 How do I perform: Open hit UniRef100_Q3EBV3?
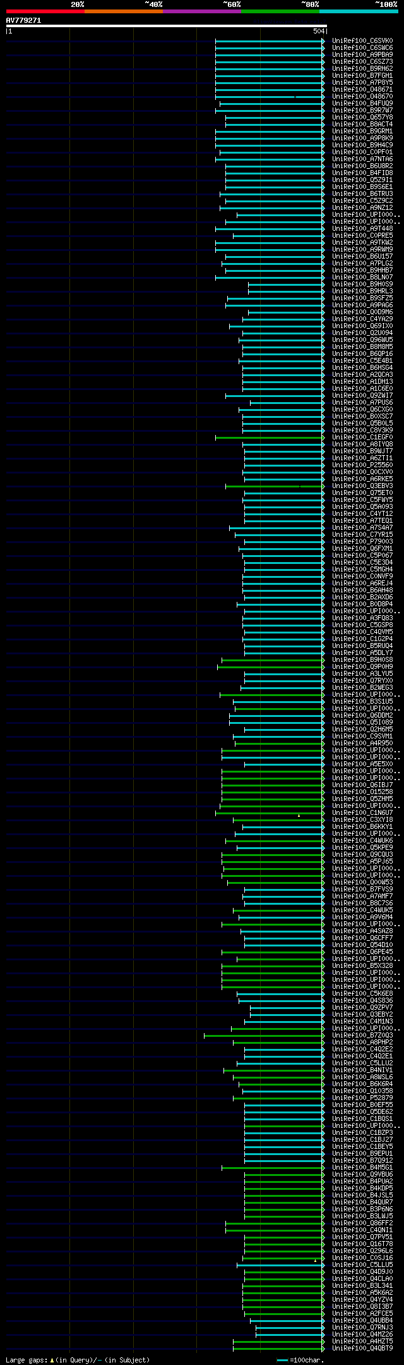pyautogui.click(x=362, y=486)
